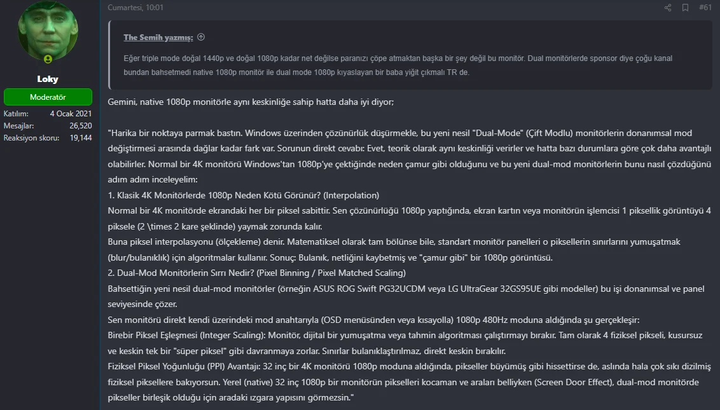The height and width of the screenshot is (410, 720).
Task: Click the green Moderatör badge
Action: click(x=48, y=97)
